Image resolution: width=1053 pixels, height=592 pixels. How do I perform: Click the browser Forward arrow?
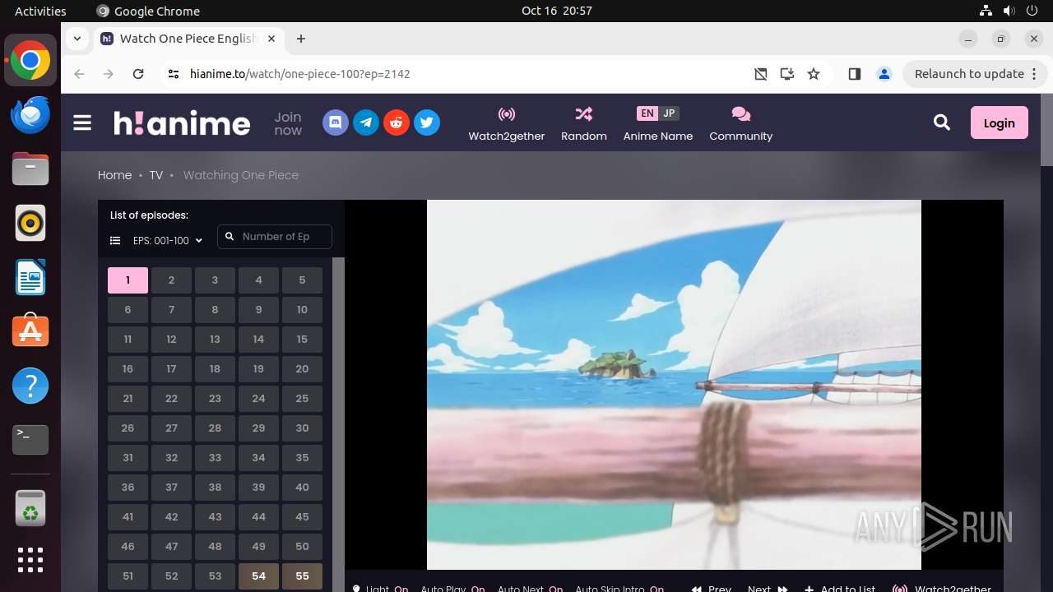point(109,74)
